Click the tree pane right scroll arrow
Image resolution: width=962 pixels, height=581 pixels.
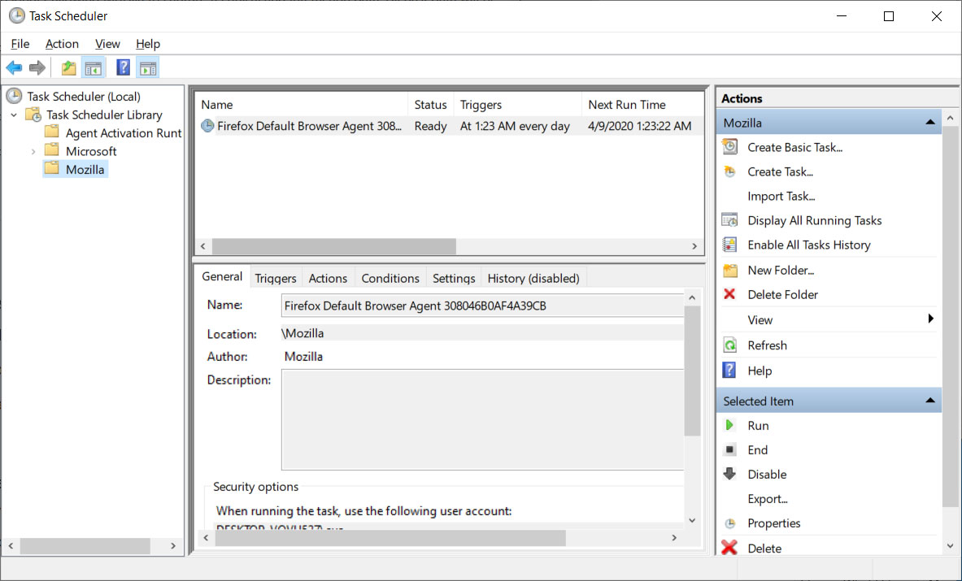[173, 545]
